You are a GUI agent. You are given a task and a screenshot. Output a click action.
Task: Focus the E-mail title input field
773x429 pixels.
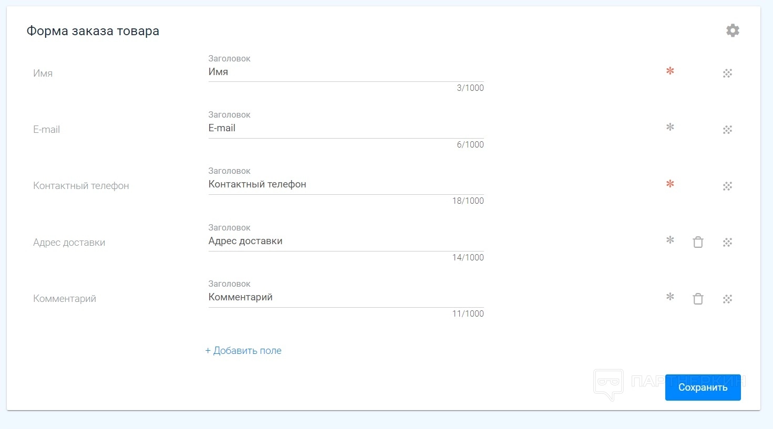(x=346, y=129)
